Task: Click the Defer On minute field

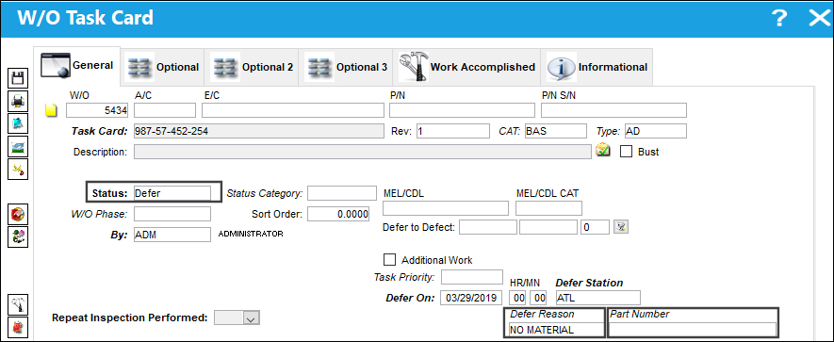Action: (538, 298)
